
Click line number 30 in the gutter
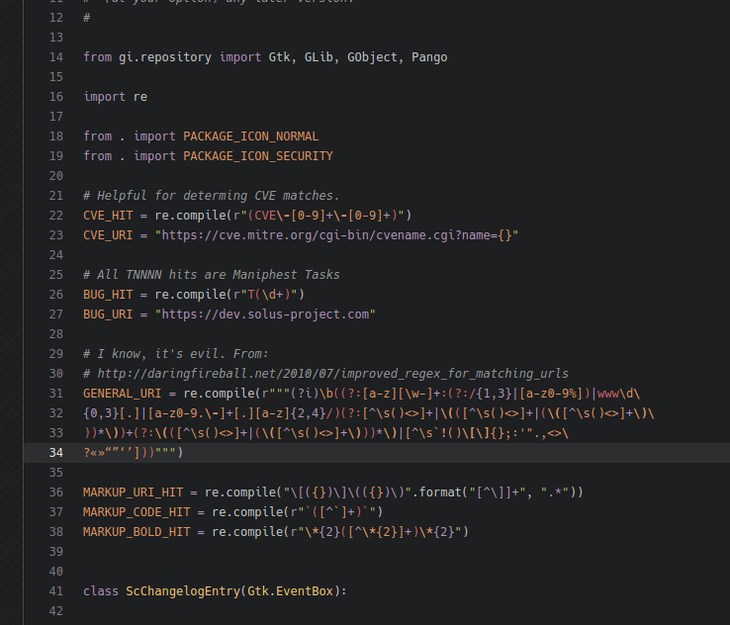tap(56, 374)
